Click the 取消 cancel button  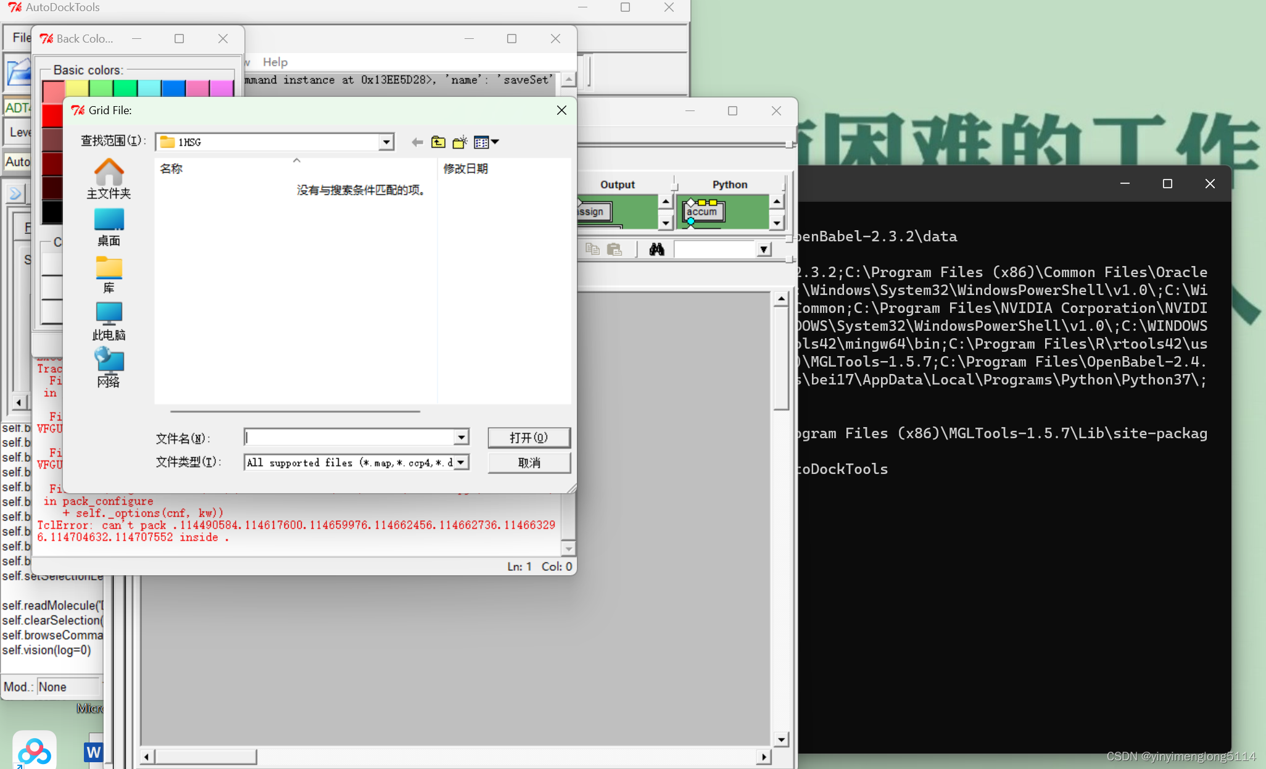pos(529,463)
